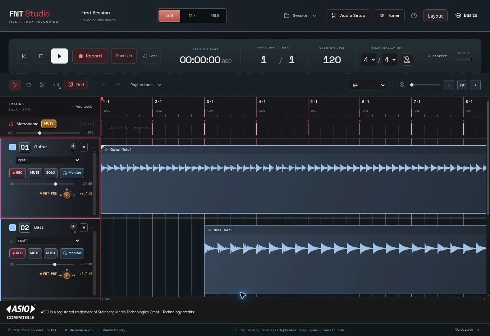Toggle Loop mode
Image resolution: width=490 pixels, height=336 pixels.
point(150,56)
